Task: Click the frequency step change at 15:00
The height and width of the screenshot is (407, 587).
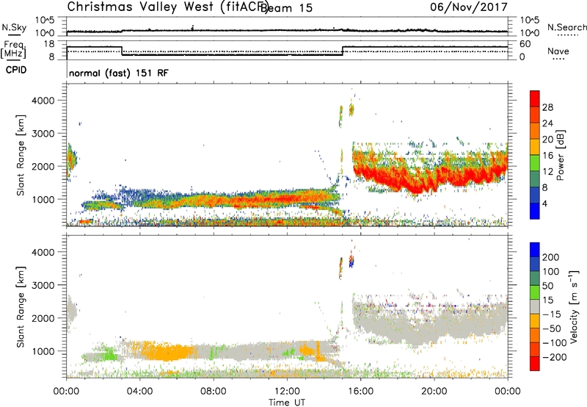Action: tap(343, 51)
